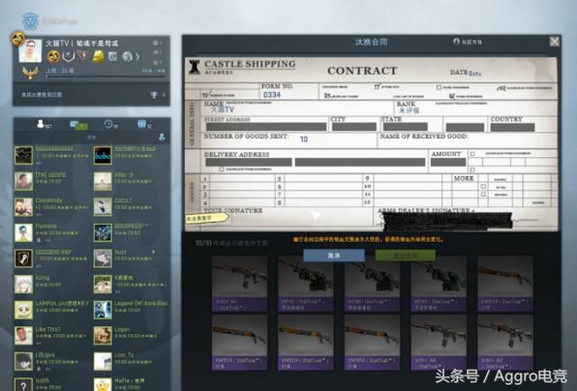Viewport: 577px width, 391px height.
Task: Select friend Flyscene
Action: point(52,233)
